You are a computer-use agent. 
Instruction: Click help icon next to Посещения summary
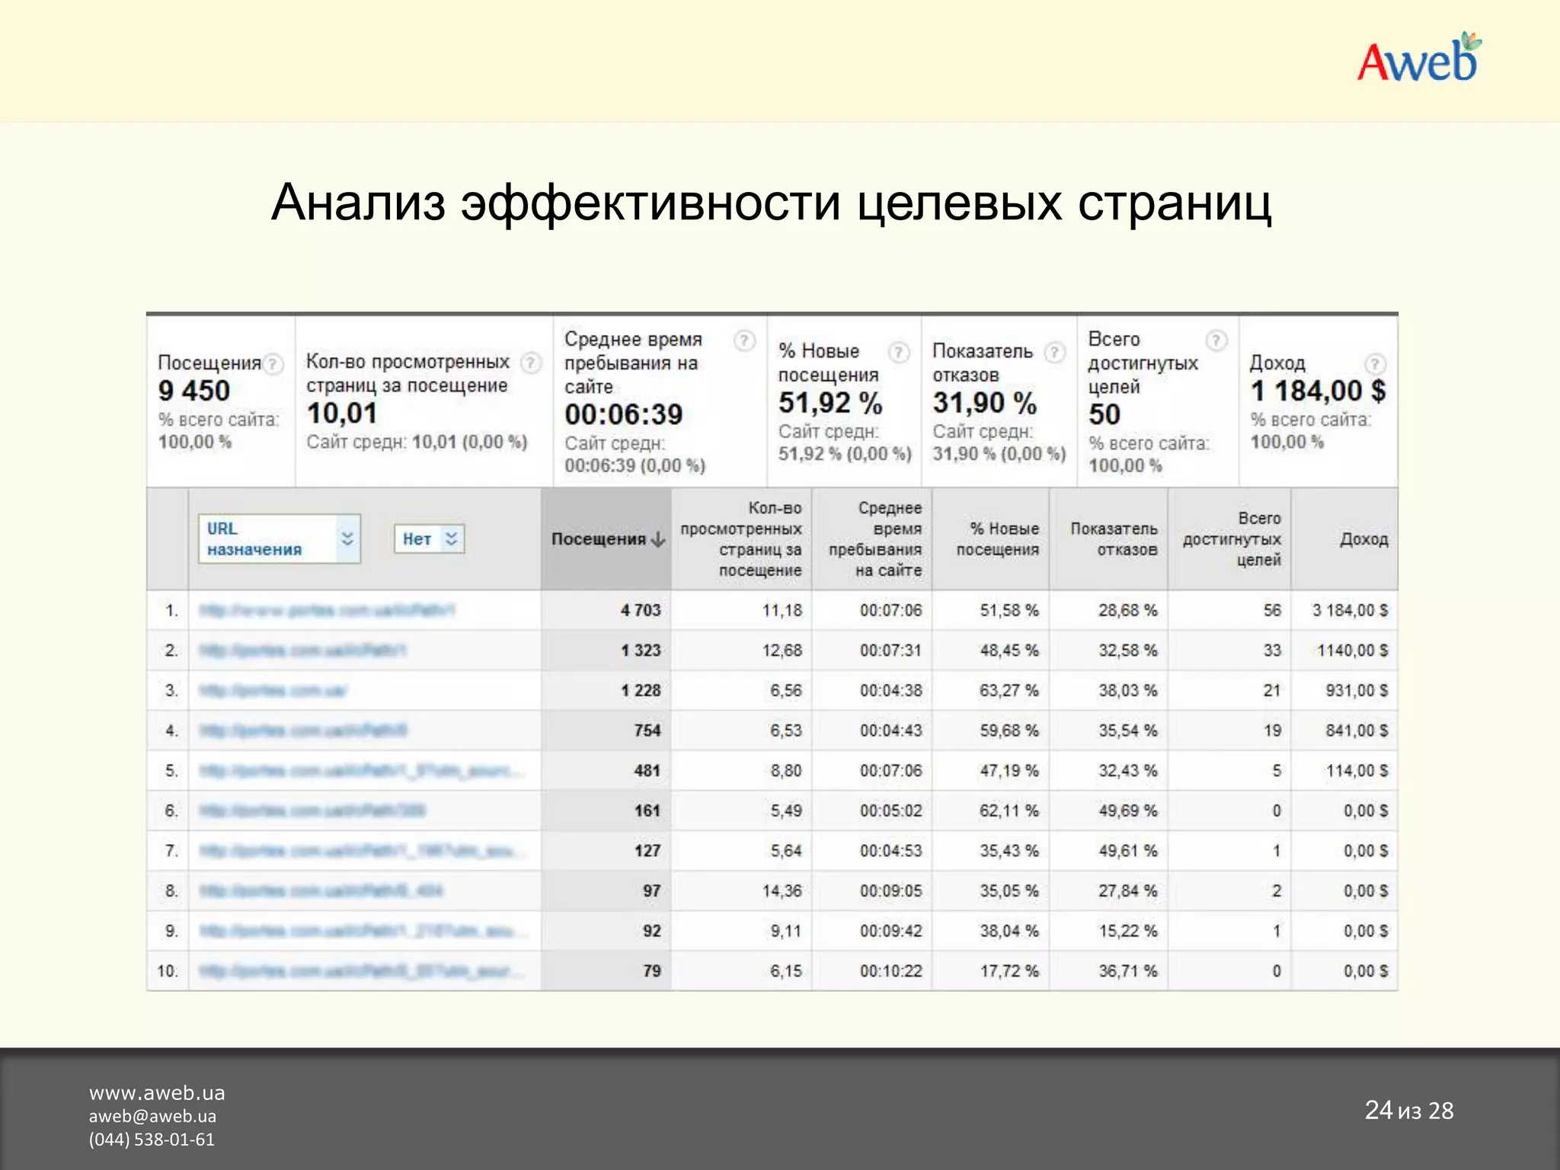pyautogui.click(x=273, y=364)
